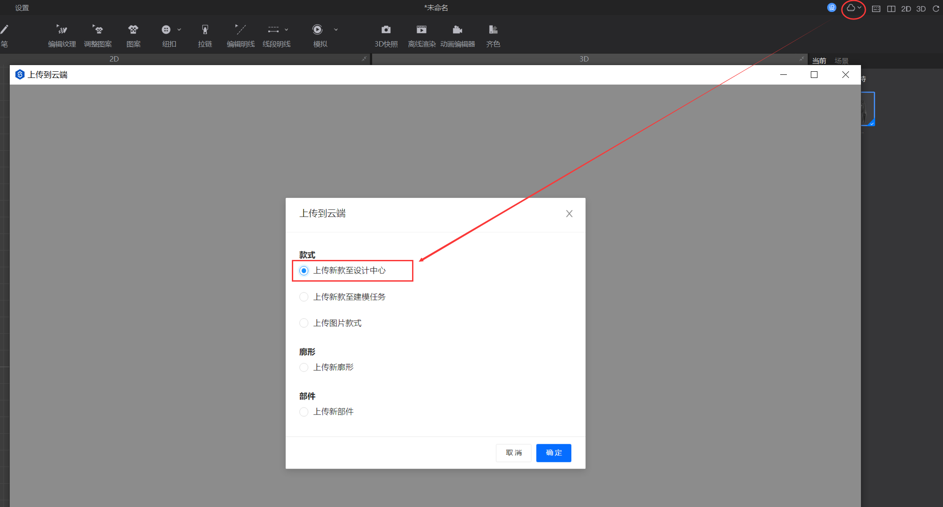Select 上传新款至建模任务 radio option
The height and width of the screenshot is (507, 943).
click(x=304, y=297)
